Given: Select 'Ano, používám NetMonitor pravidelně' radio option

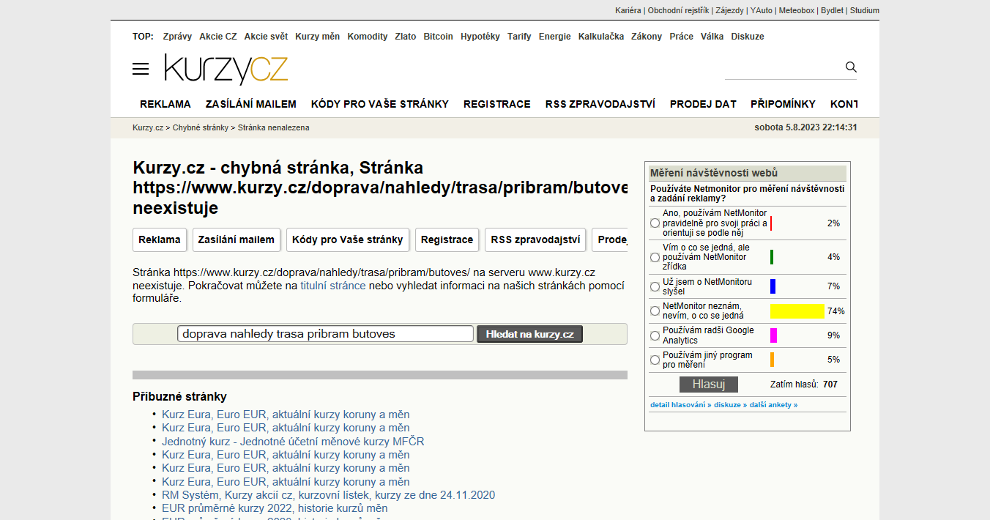Looking at the screenshot, I should [x=655, y=223].
